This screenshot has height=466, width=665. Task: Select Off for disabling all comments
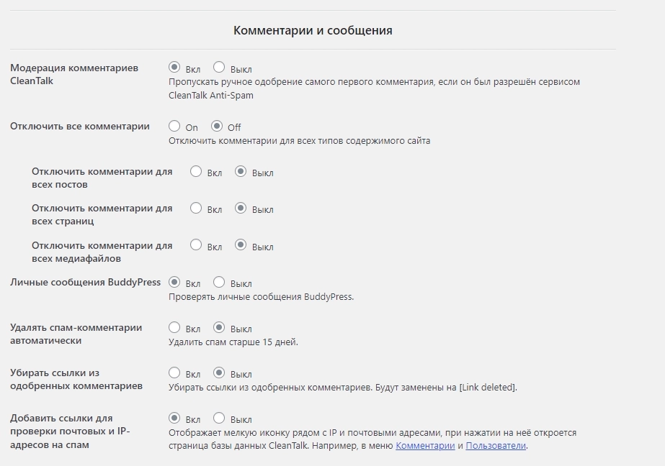217,127
